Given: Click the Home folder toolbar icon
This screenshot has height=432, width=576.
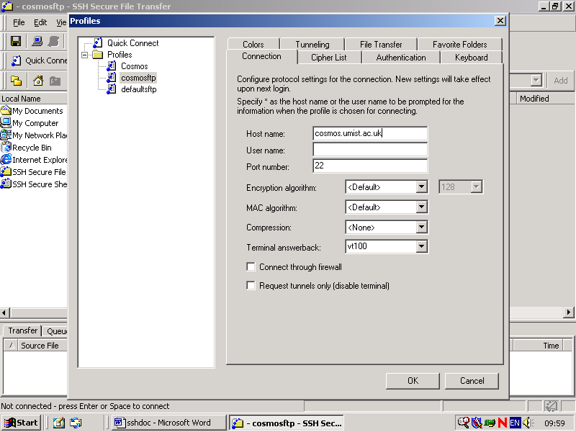Looking at the screenshot, I should (38, 81).
